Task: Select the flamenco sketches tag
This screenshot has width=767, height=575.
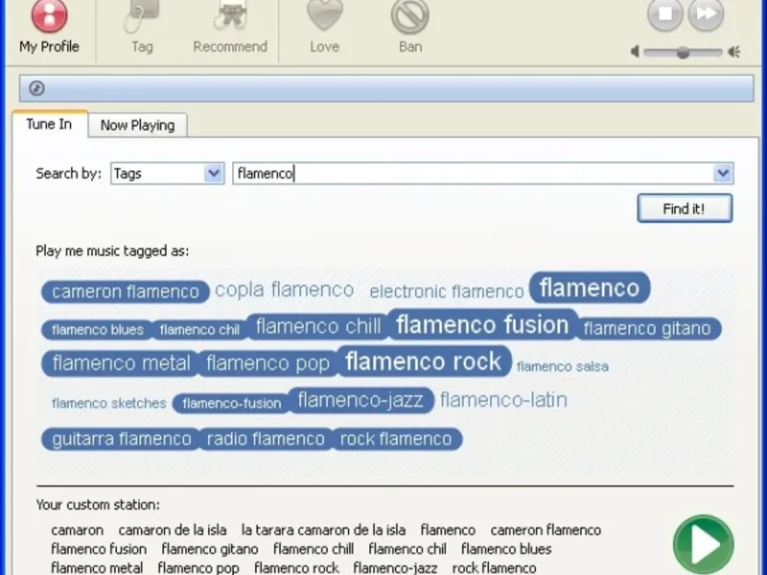Action: tap(109, 403)
